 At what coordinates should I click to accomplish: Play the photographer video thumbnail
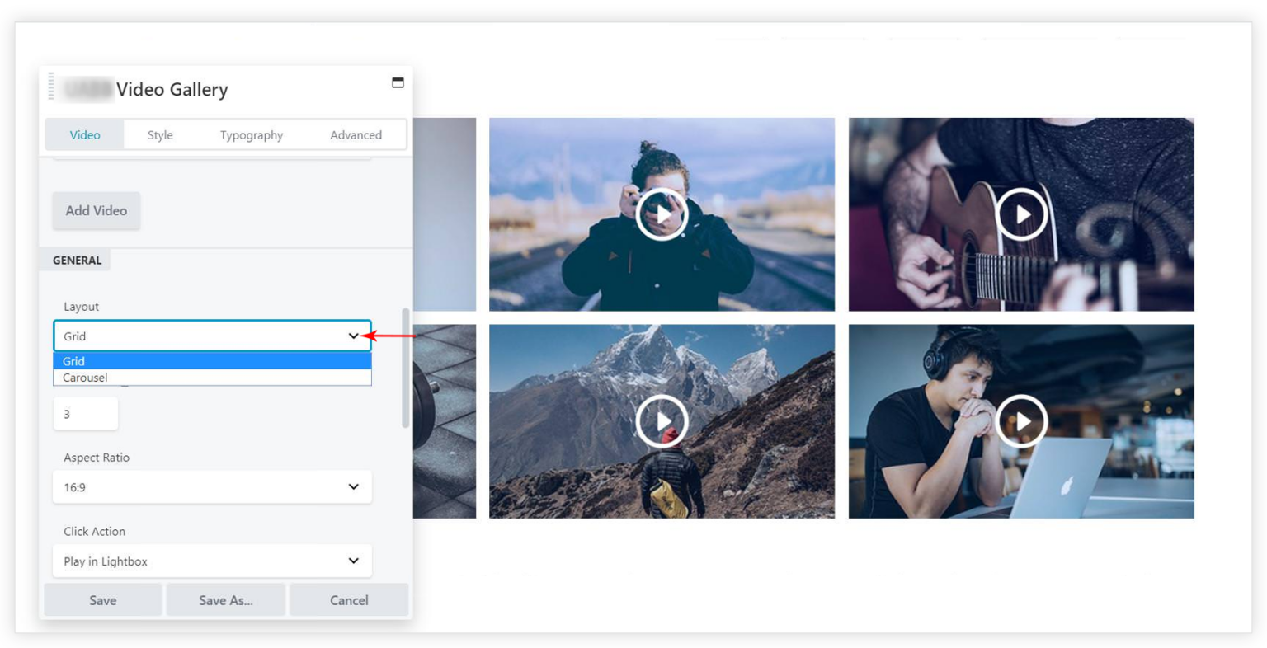coord(662,214)
